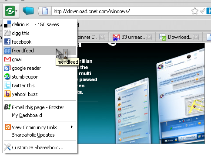This screenshot has height=158, width=211.
Task: Click the blue cube toolbar icon
Action: click(x=28, y=11)
